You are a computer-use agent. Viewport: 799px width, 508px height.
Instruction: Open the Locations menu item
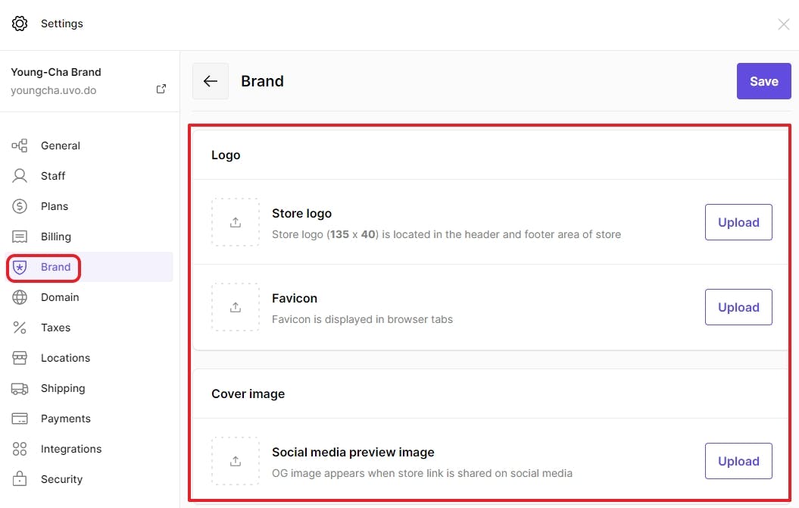[65, 358]
